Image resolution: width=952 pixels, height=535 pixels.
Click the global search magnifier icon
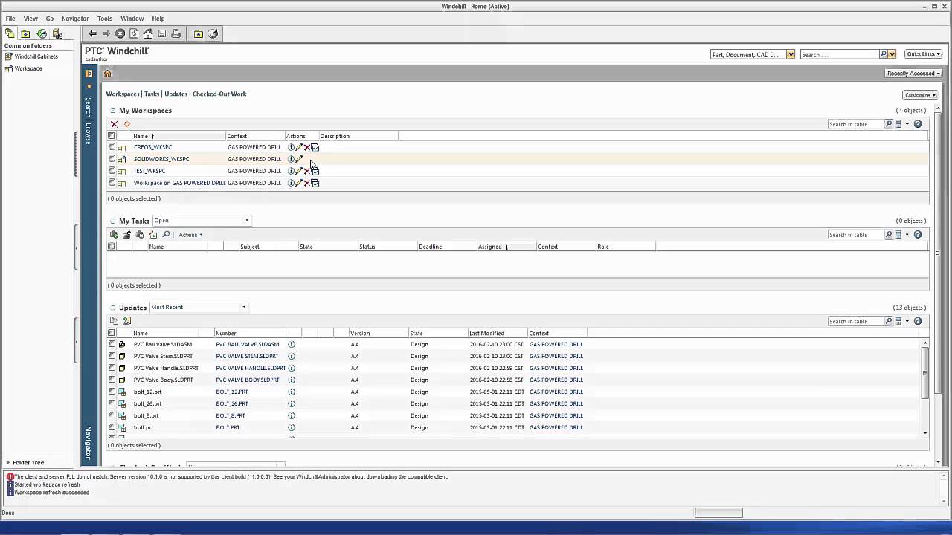point(884,54)
